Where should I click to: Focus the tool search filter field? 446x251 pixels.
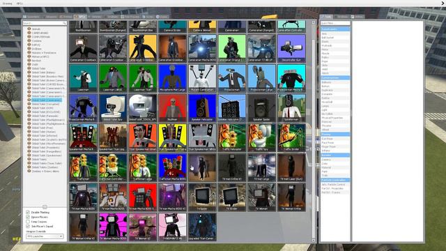pos(335,23)
